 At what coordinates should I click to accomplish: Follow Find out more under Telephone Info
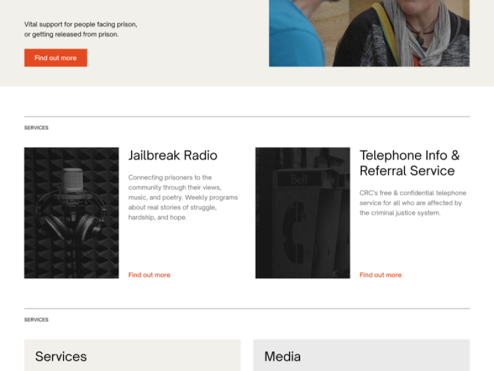[x=380, y=275]
